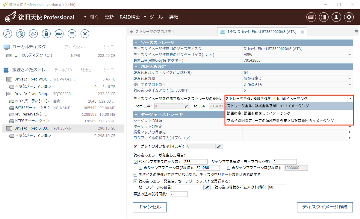Screen dimensions: 360x219
Task: Enable the 再ジャンプブロック数(3段階) checkbox
Action: point(229,168)
